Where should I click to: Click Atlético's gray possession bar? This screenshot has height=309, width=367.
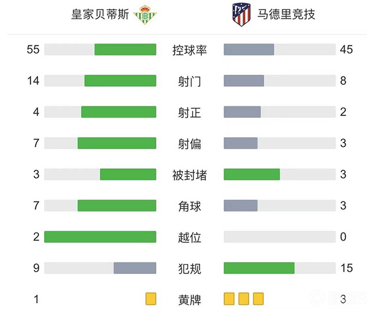point(249,50)
